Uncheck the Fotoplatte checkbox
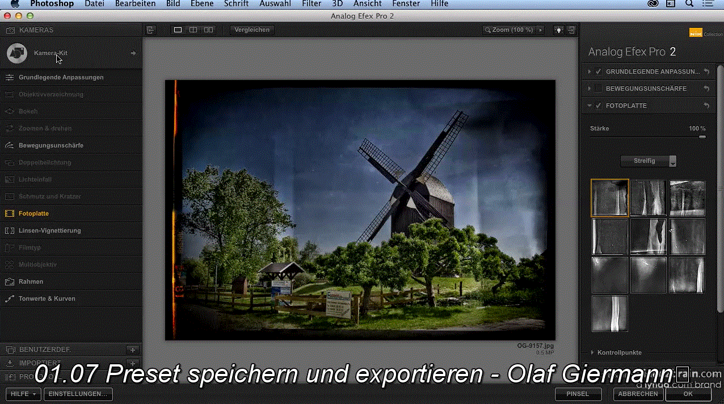This screenshot has height=404, width=724. 598,106
